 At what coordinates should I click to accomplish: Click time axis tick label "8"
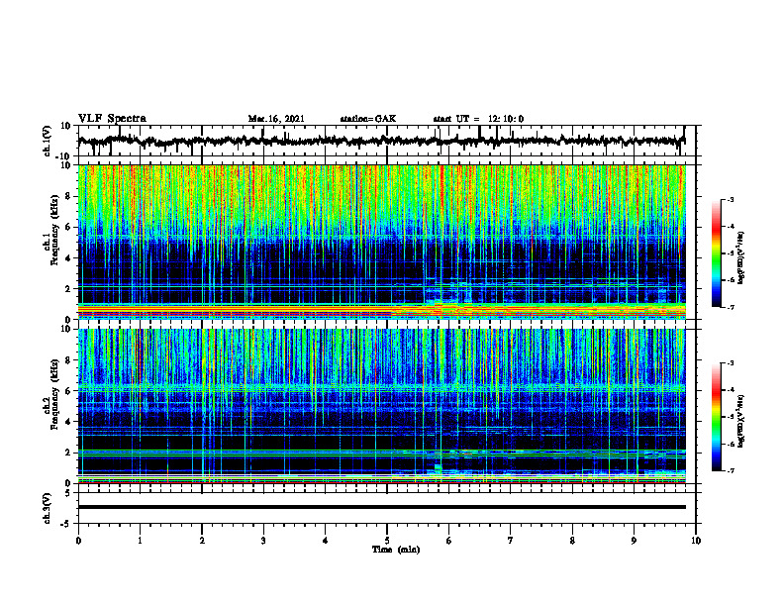[x=572, y=541]
